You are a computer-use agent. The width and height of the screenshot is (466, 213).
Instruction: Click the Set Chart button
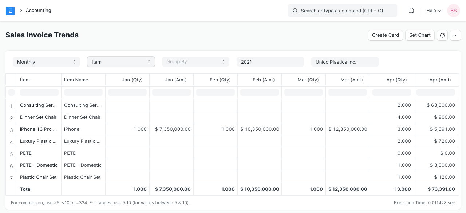[420, 35]
